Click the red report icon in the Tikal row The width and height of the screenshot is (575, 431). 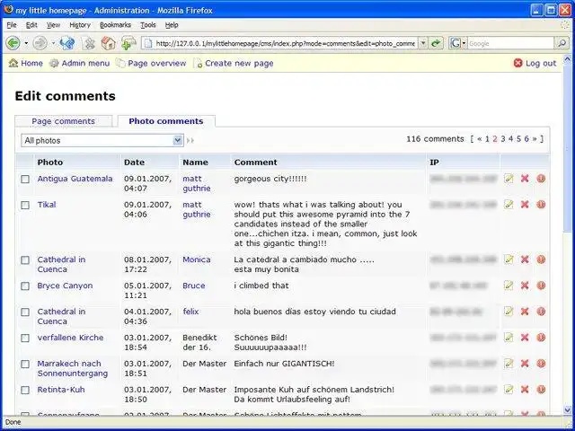point(541,205)
